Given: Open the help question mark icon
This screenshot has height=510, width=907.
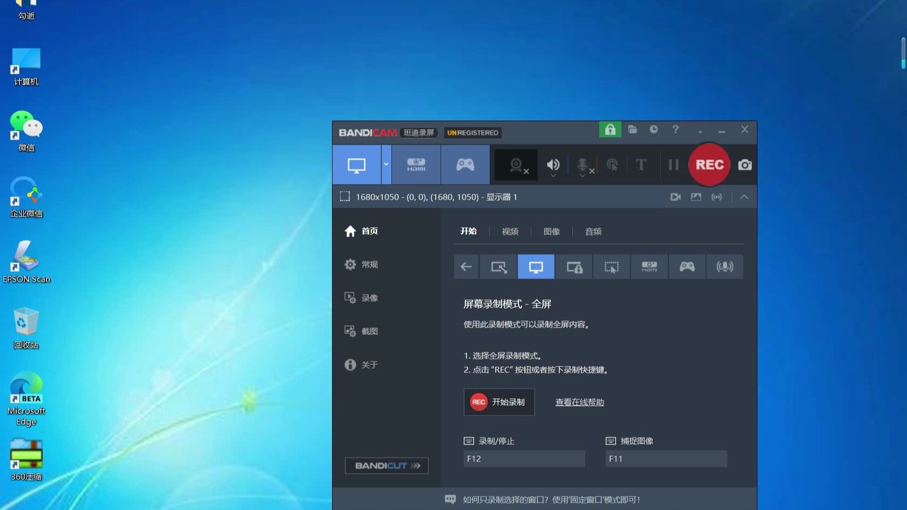Looking at the screenshot, I should [x=675, y=130].
